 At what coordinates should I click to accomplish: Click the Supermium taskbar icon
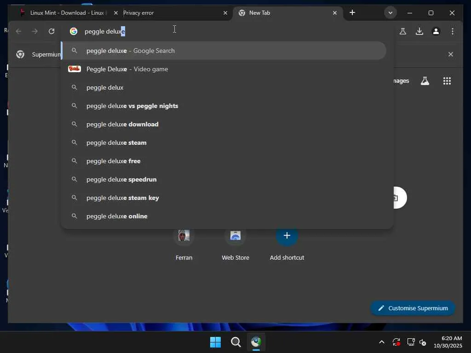coord(256,342)
